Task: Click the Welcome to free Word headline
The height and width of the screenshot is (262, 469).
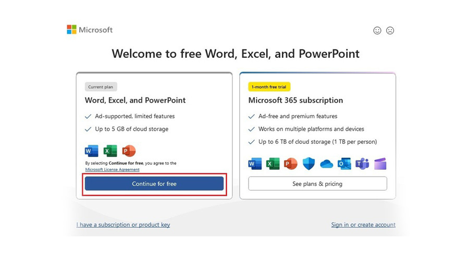Action: tap(236, 54)
